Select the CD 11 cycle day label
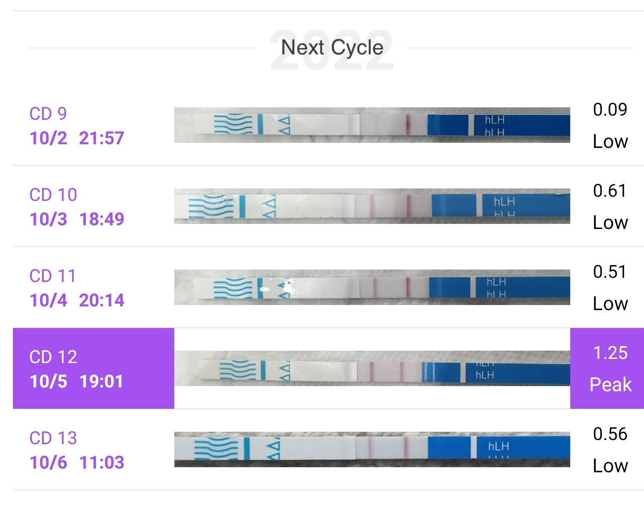 52,276
